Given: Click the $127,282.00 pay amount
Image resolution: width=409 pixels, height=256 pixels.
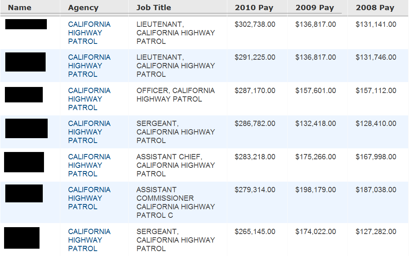Looking at the screenshot, I should (376, 232).
